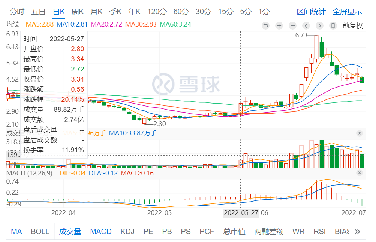
Task: Open the 前复权 adjustment dropdown
Action: click(353, 25)
